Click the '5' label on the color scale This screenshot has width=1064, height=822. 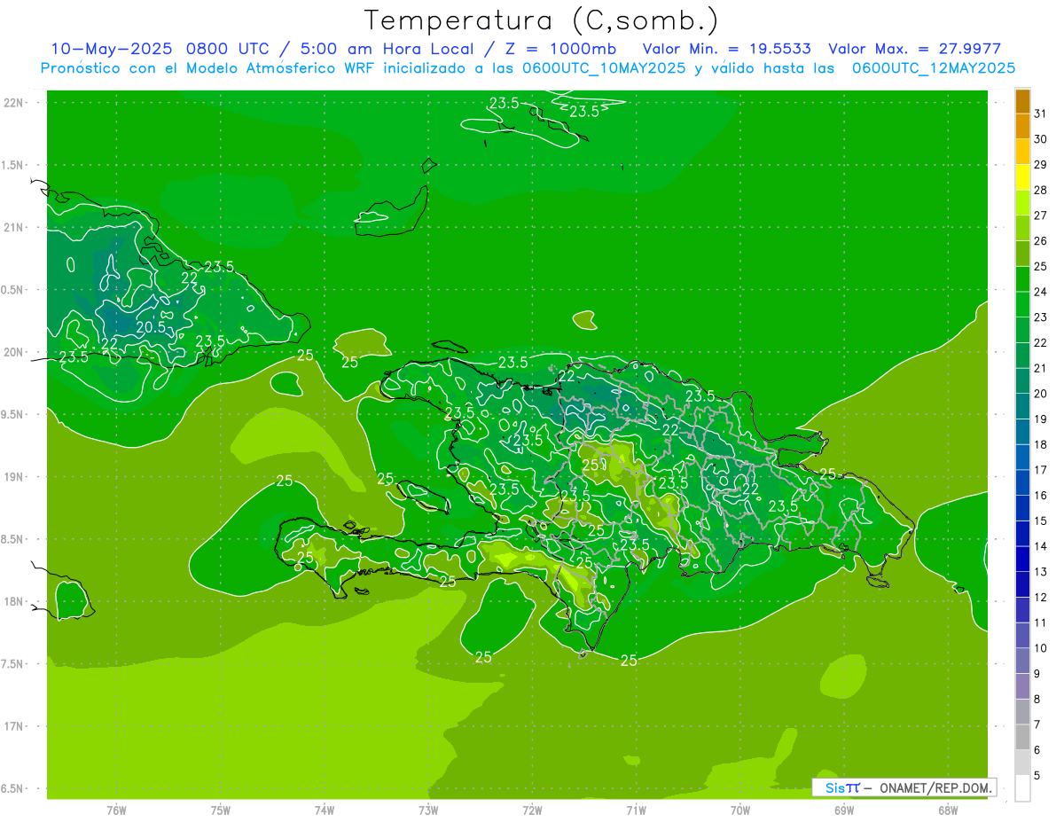coord(1037,776)
